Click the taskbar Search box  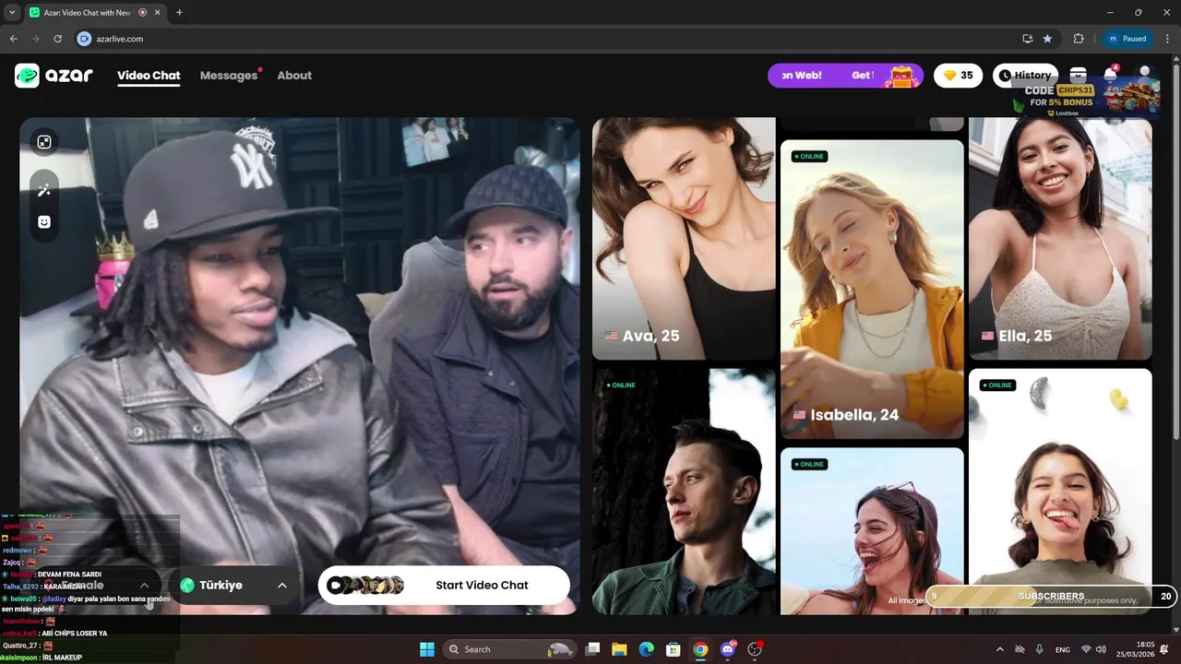[x=510, y=649]
